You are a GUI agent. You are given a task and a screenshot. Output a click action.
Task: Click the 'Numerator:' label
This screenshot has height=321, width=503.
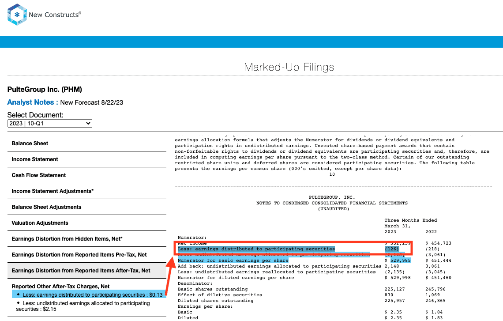tap(192, 238)
